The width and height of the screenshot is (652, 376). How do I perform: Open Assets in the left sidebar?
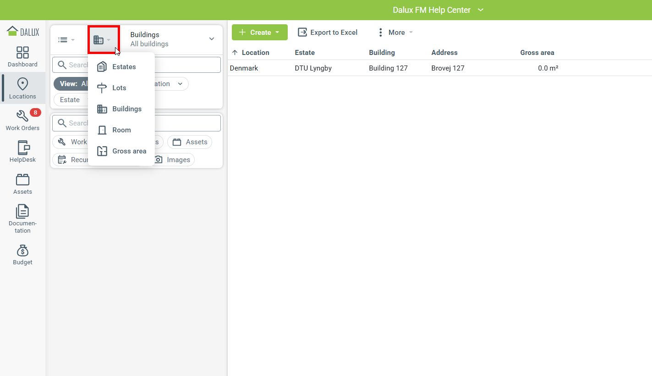pyautogui.click(x=22, y=184)
